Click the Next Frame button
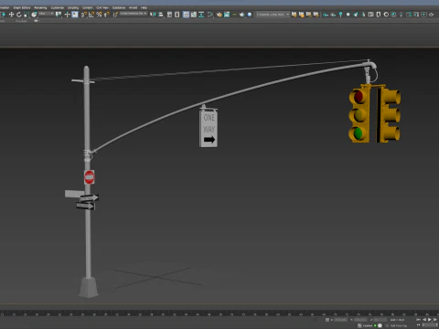The height and width of the screenshot is (329, 439). point(435,320)
